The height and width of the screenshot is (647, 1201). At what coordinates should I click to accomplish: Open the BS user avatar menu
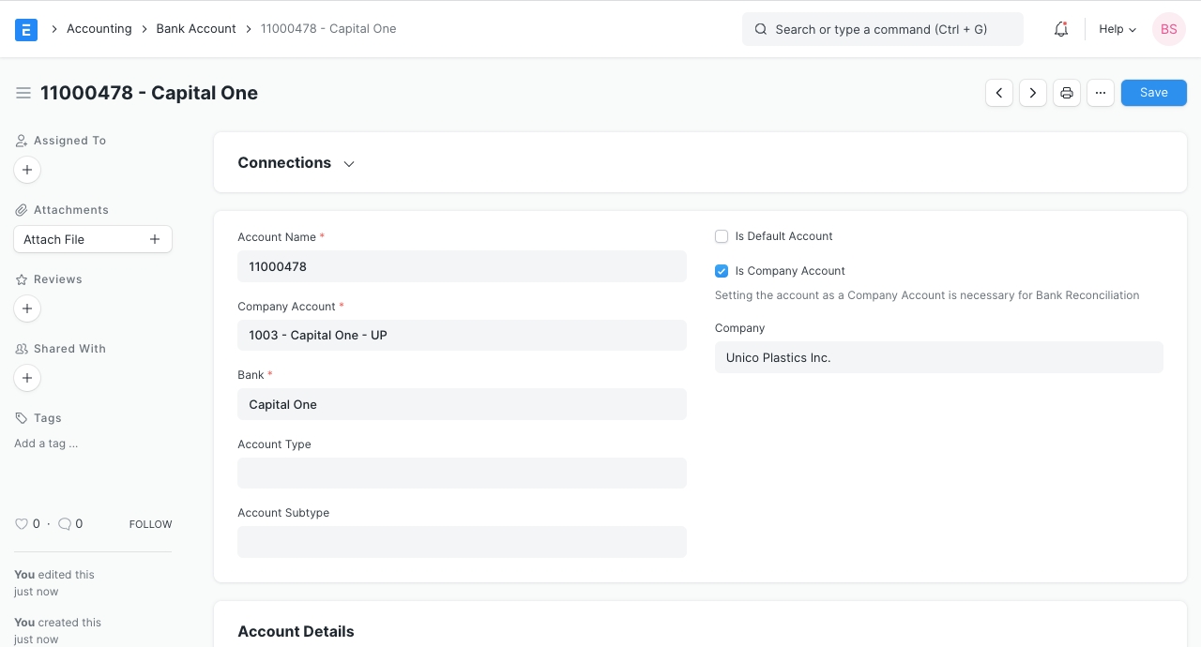pyautogui.click(x=1169, y=29)
